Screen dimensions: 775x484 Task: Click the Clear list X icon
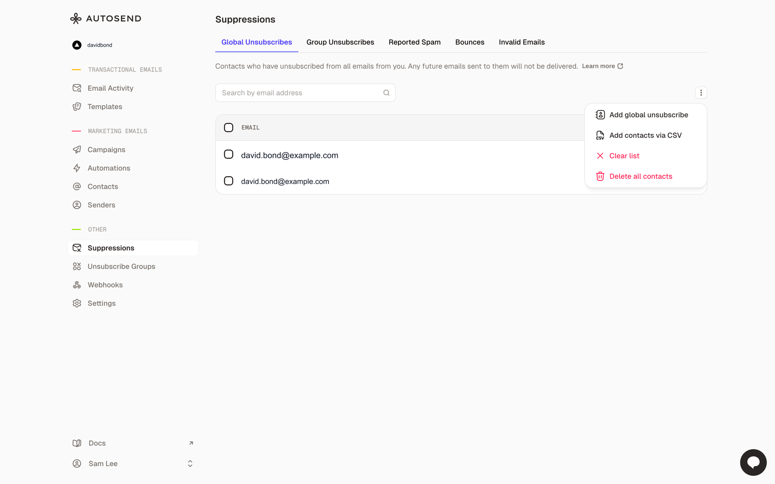600,156
